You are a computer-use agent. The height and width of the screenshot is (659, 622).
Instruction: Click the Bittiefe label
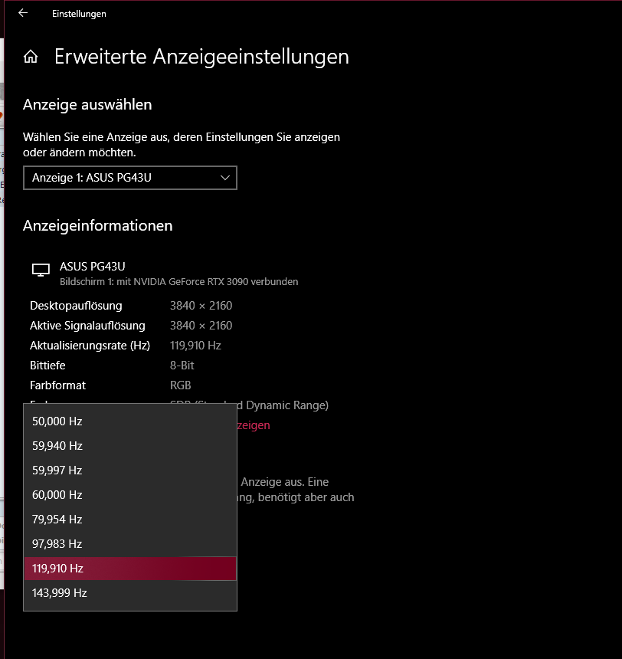47,366
